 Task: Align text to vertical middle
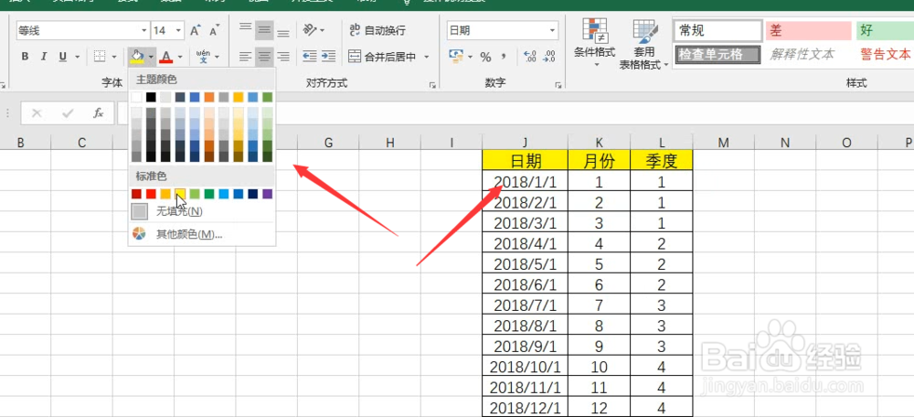coord(265,30)
